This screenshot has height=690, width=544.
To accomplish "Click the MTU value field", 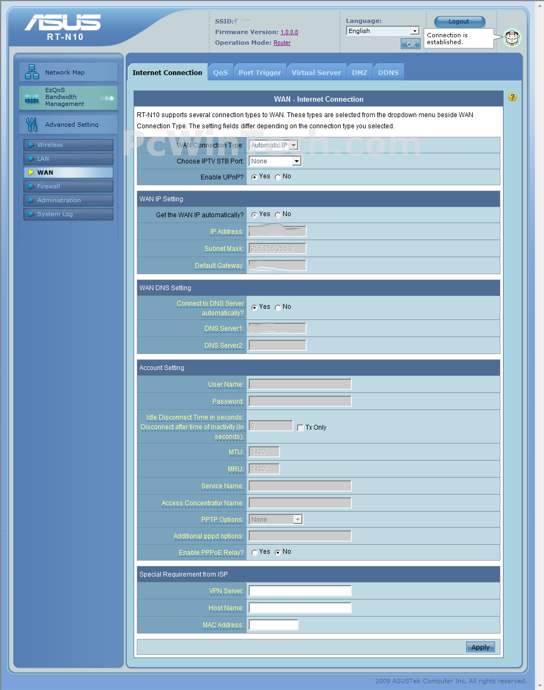I will coord(264,451).
